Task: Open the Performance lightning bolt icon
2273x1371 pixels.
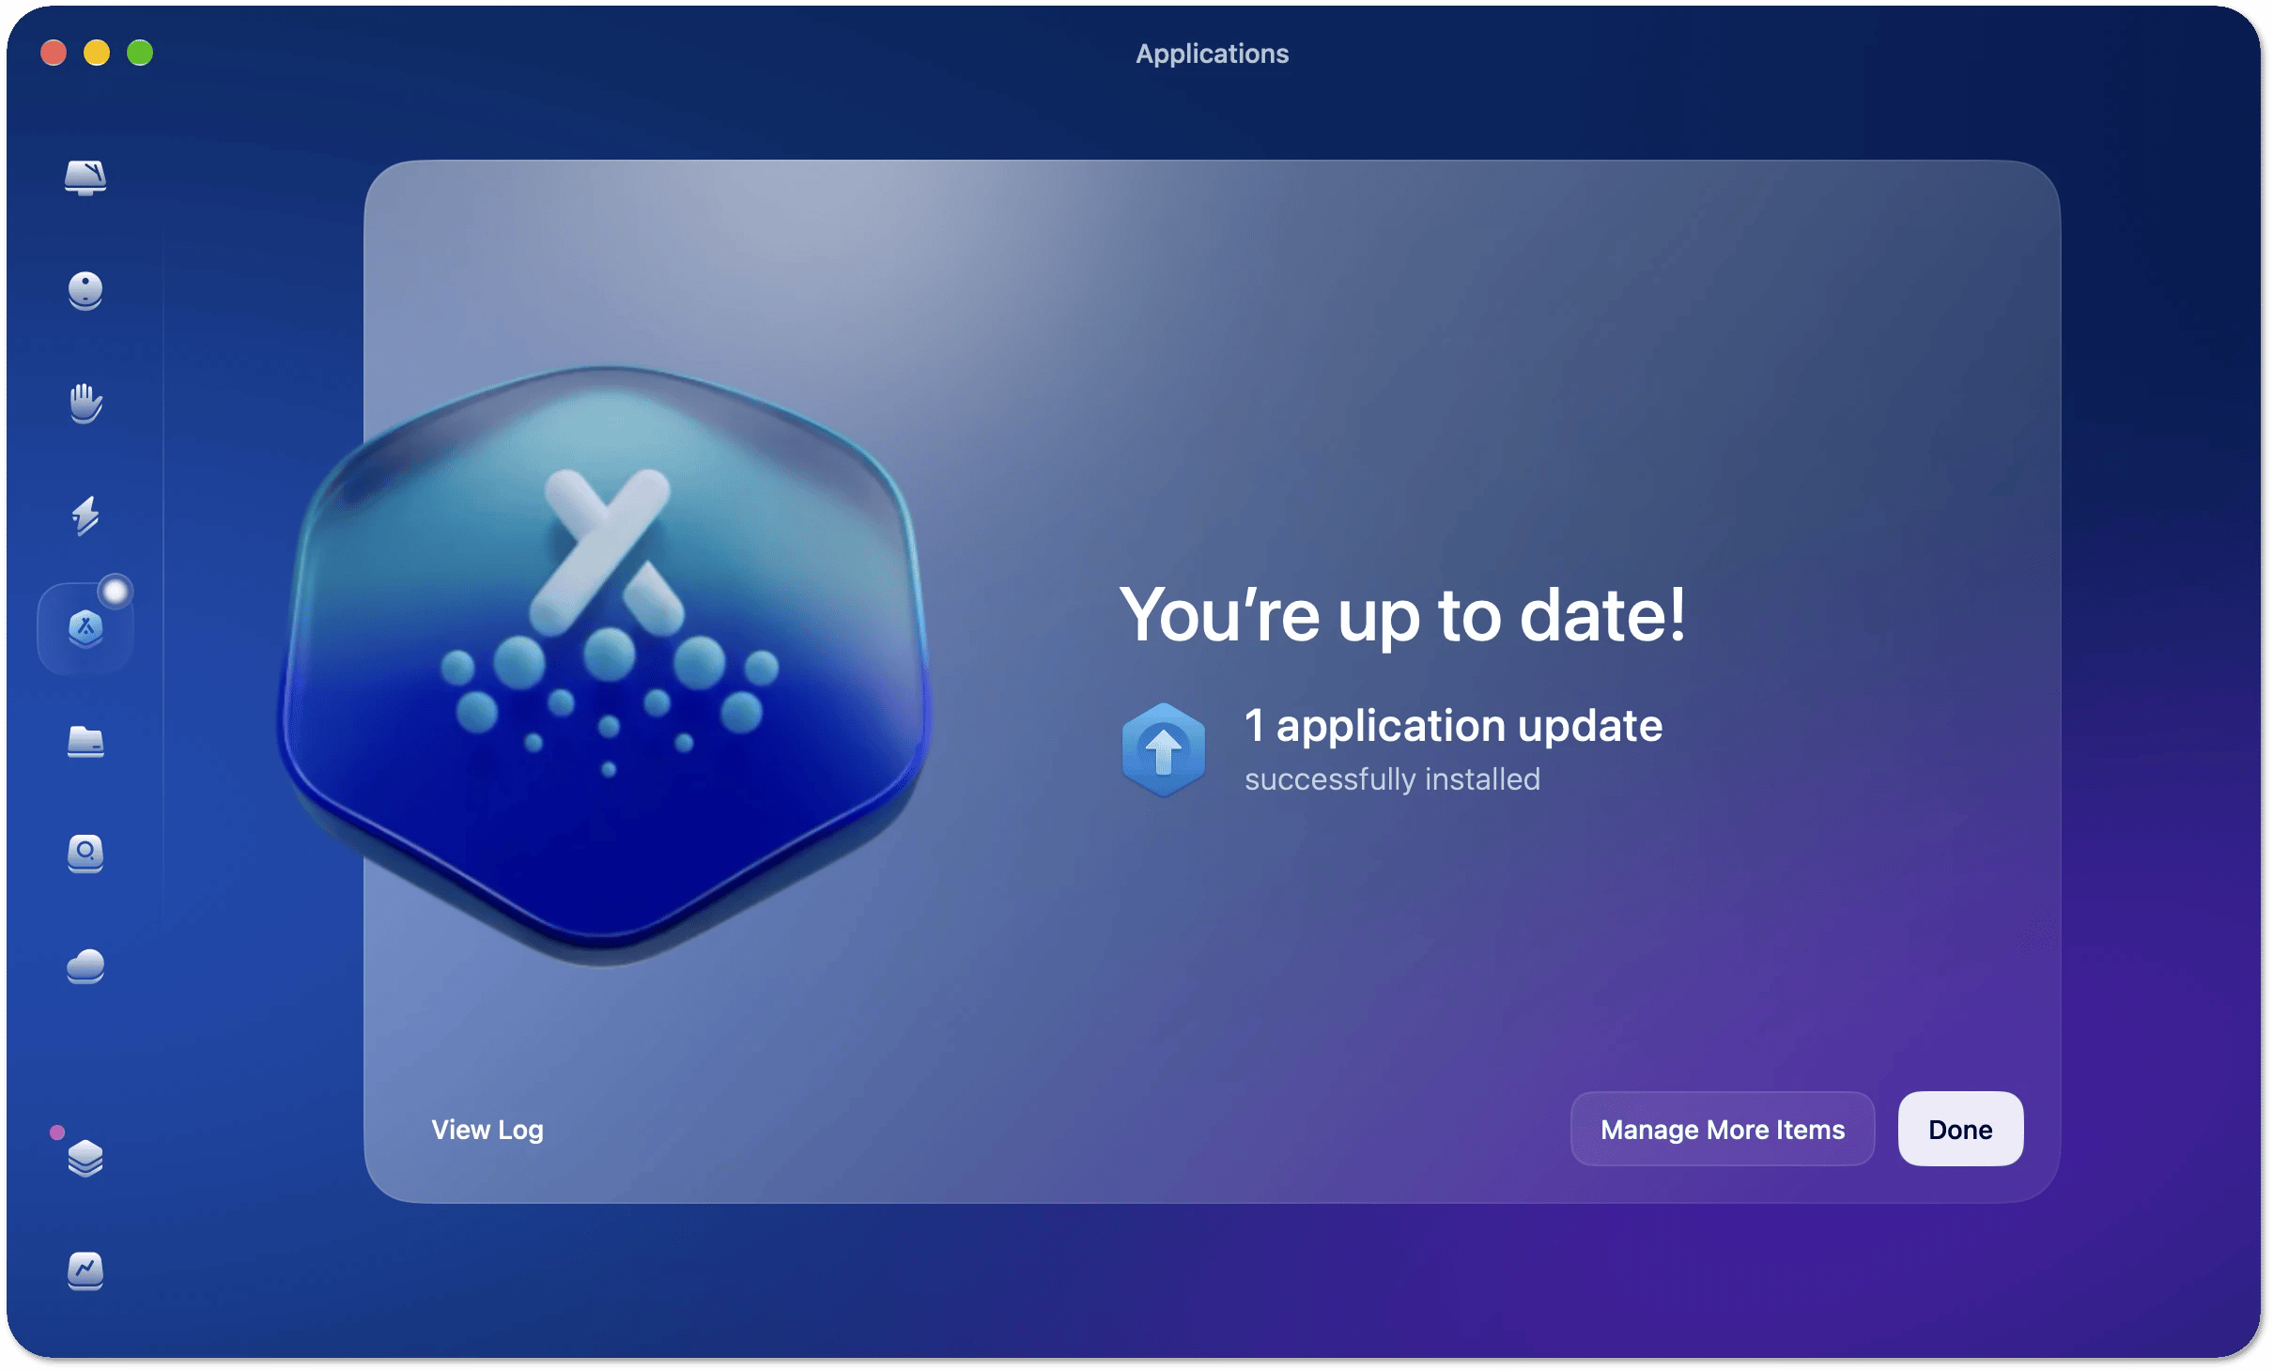Action: (x=85, y=516)
